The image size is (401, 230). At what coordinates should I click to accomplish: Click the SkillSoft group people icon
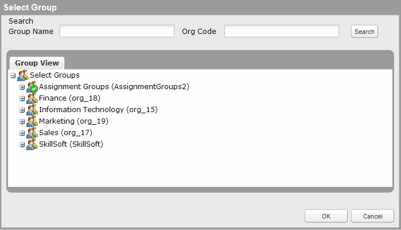(32, 144)
